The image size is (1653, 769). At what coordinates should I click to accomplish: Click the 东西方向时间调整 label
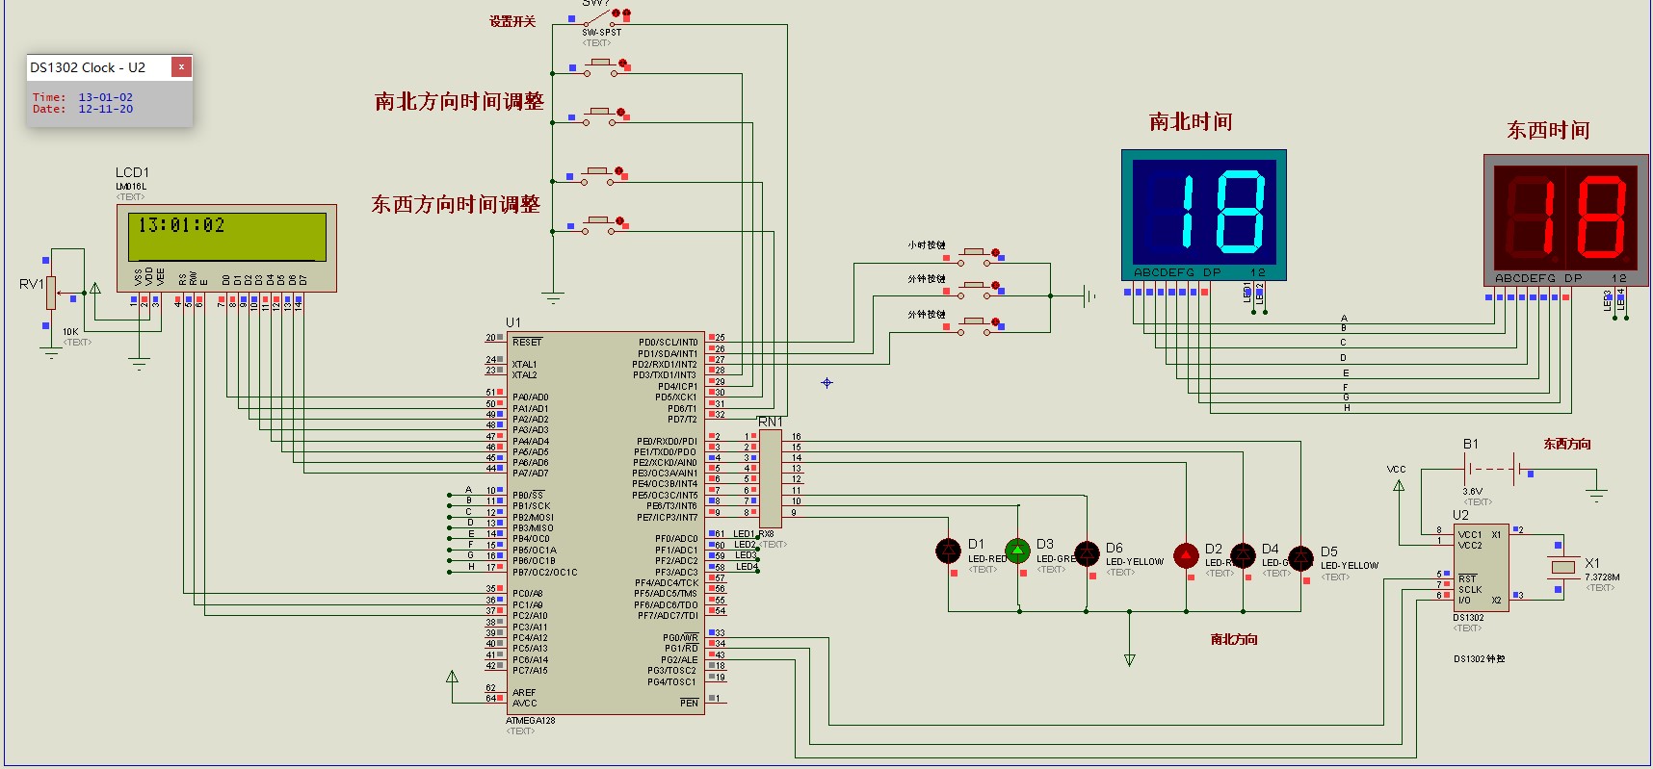[456, 204]
